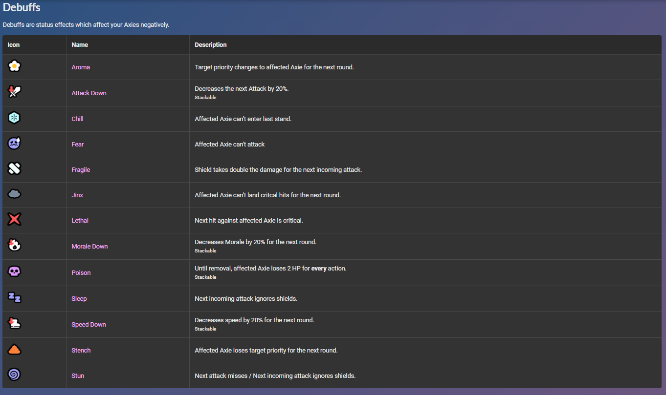This screenshot has height=395, width=666.
Task: Click the Stench orange pile icon
Action: click(15, 349)
